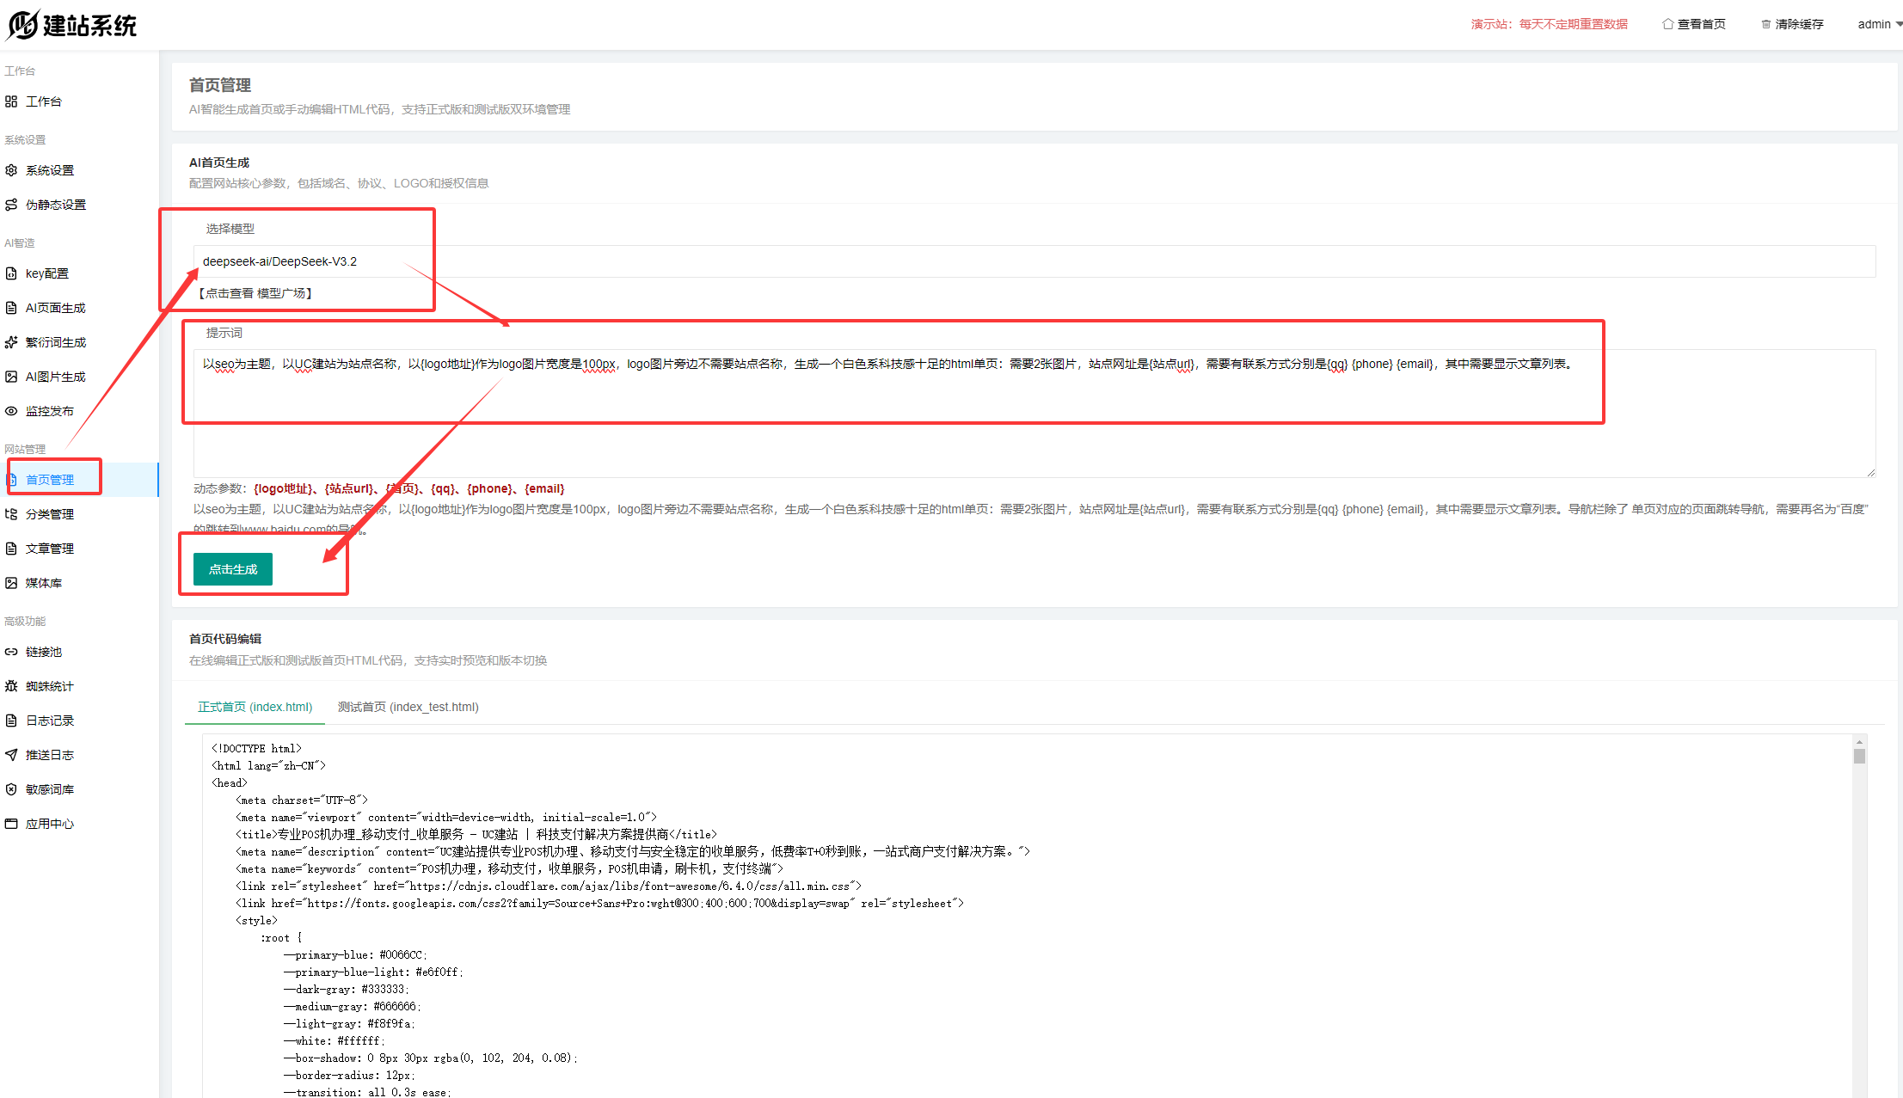
Task: Open the 点击查看 模型广场 link
Action: click(255, 293)
